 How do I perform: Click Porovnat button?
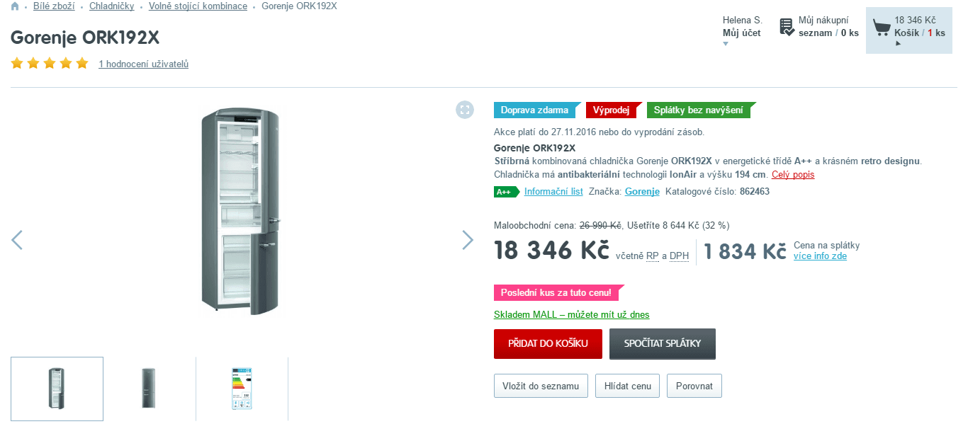pos(694,386)
